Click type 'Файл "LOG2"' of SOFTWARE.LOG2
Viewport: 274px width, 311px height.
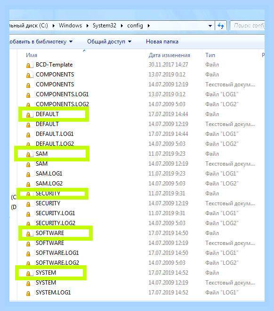click(x=222, y=263)
